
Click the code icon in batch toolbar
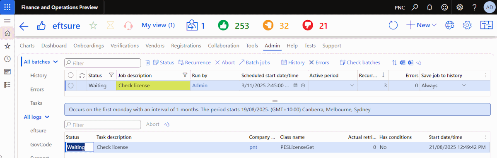[x=419, y=62]
